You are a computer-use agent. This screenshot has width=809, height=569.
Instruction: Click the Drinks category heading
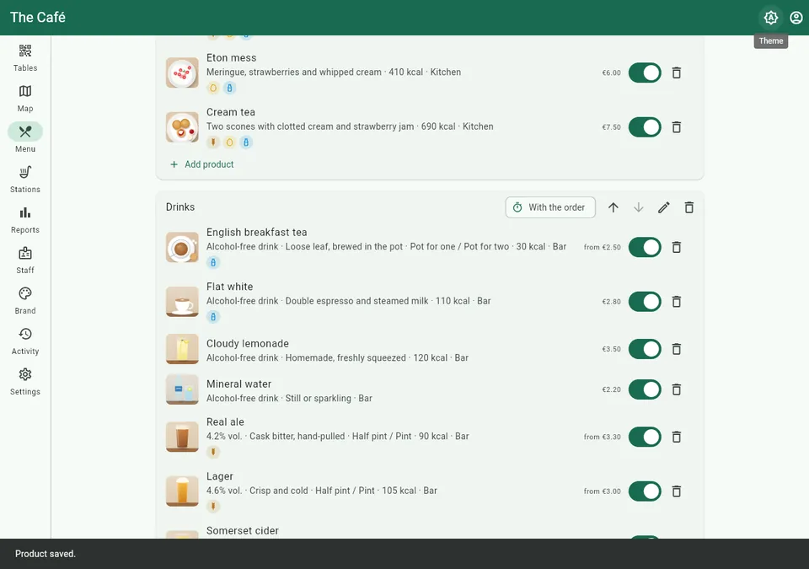point(180,207)
